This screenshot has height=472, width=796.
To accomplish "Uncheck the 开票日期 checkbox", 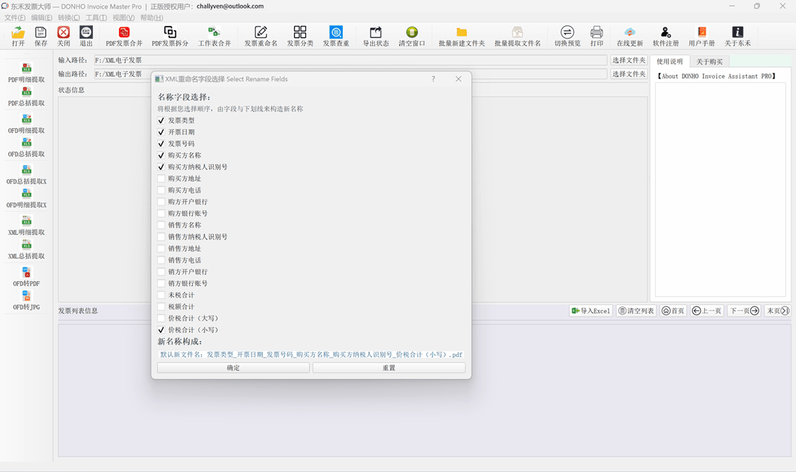I will [161, 132].
